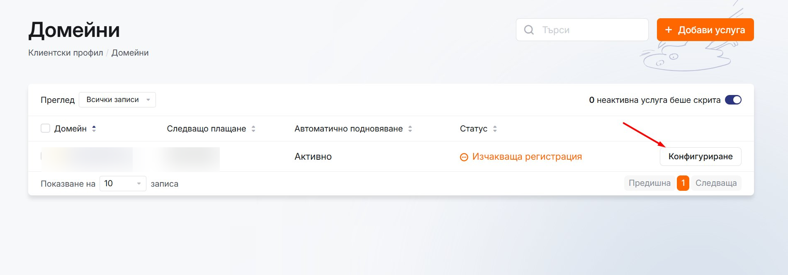Sort by Статус column arrows
Image resolution: width=788 pixels, height=275 pixels.
495,129
